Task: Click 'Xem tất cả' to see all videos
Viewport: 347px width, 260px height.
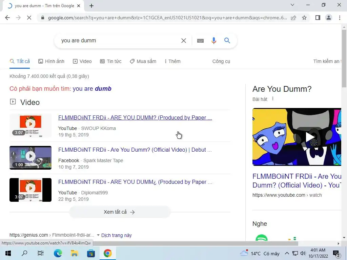Action: tap(120, 212)
